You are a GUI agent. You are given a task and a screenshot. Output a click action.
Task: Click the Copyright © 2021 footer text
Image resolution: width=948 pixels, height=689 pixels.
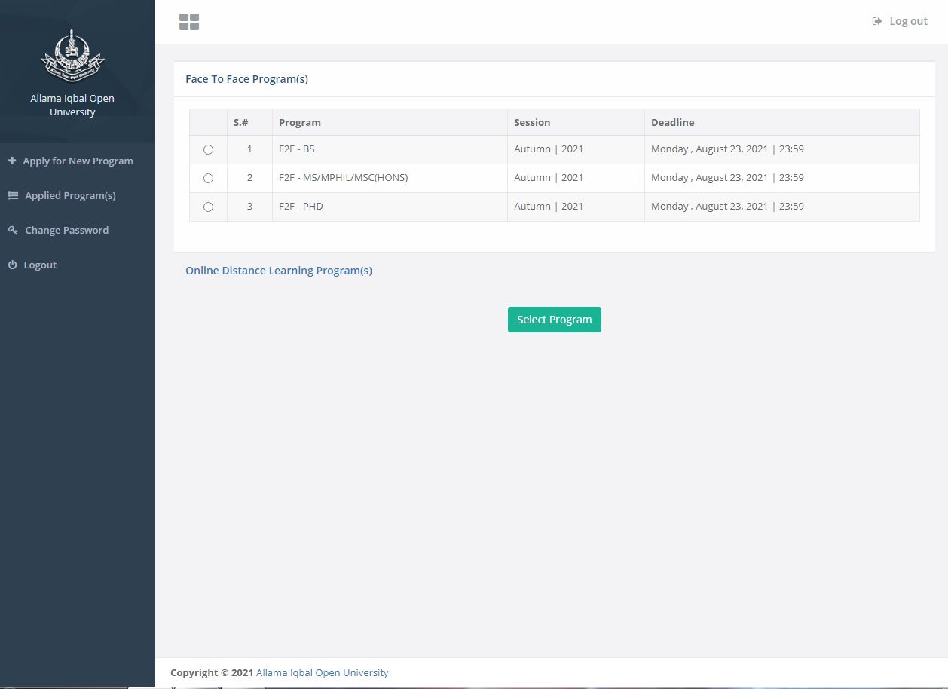tap(212, 672)
